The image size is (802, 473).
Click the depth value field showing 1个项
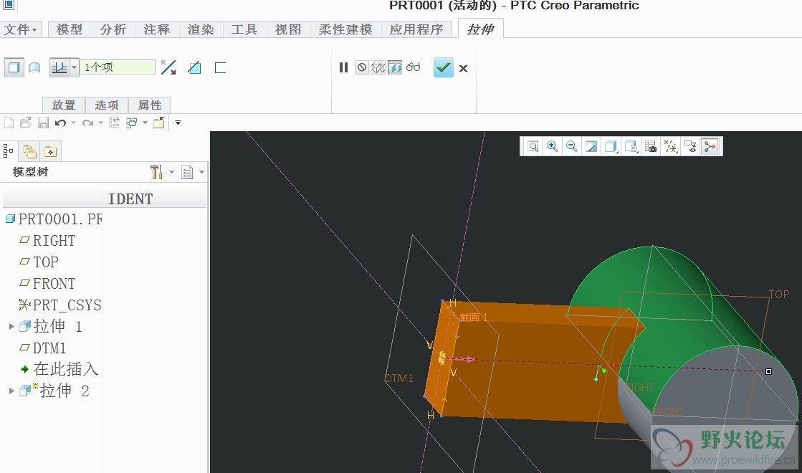[117, 67]
